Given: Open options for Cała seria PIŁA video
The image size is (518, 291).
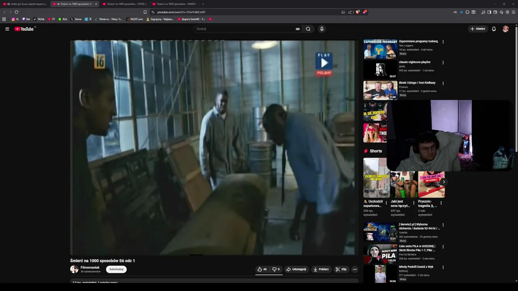Looking at the screenshot, I should point(443,247).
